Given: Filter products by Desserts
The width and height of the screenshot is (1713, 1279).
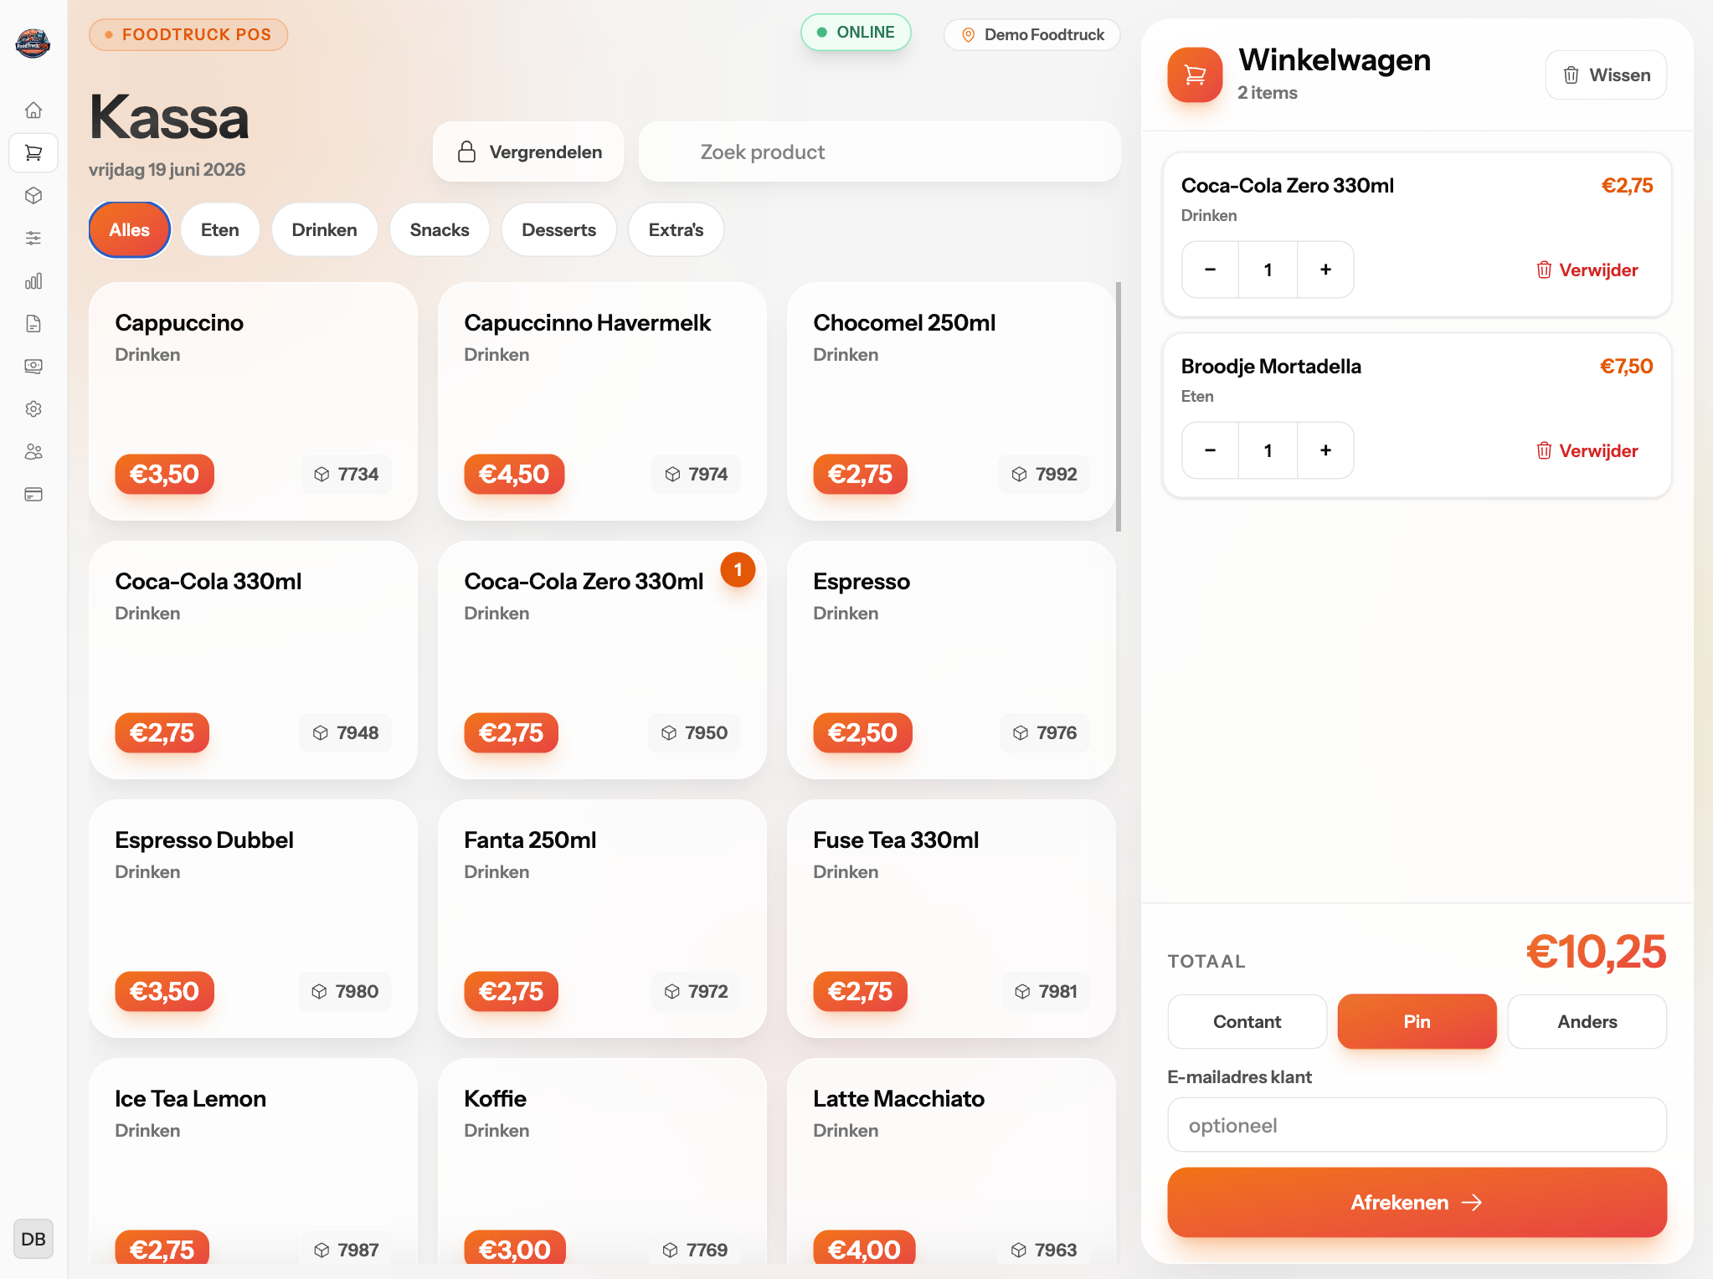Looking at the screenshot, I should click(558, 229).
